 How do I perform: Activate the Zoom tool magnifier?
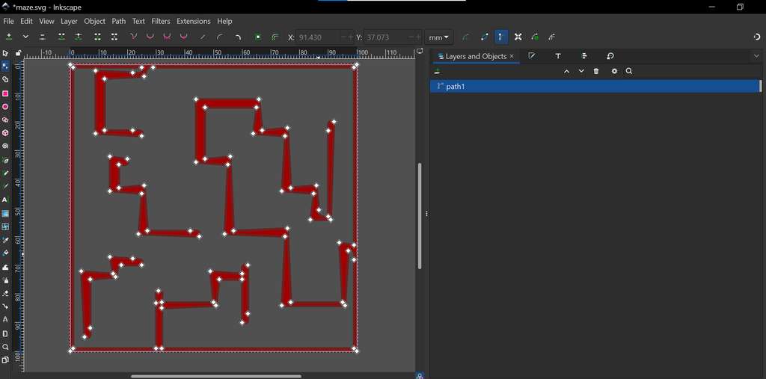coord(5,347)
